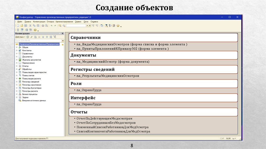Open the Действия dropdown
266x149 pixels.
pyautogui.click(x=20, y=37)
